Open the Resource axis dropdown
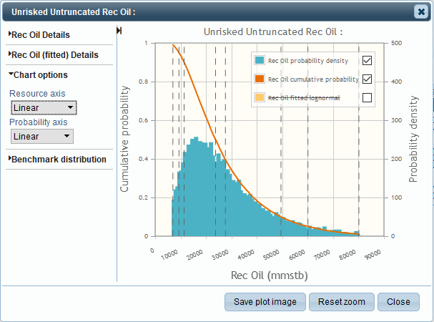434x322 pixels. (x=44, y=108)
